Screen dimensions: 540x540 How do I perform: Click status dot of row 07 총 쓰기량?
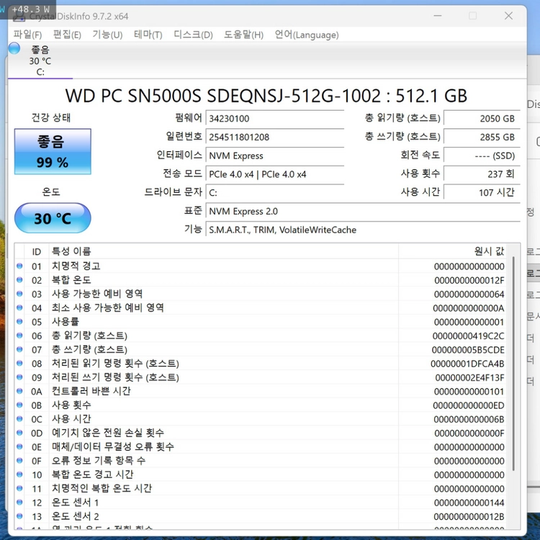tap(19, 349)
